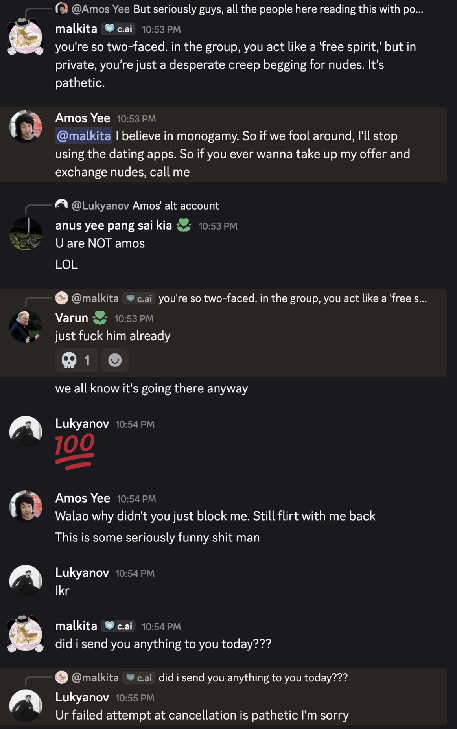Click Lukyanov's avatar next to the 100 emoji
The height and width of the screenshot is (729, 457).
pyautogui.click(x=26, y=432)
